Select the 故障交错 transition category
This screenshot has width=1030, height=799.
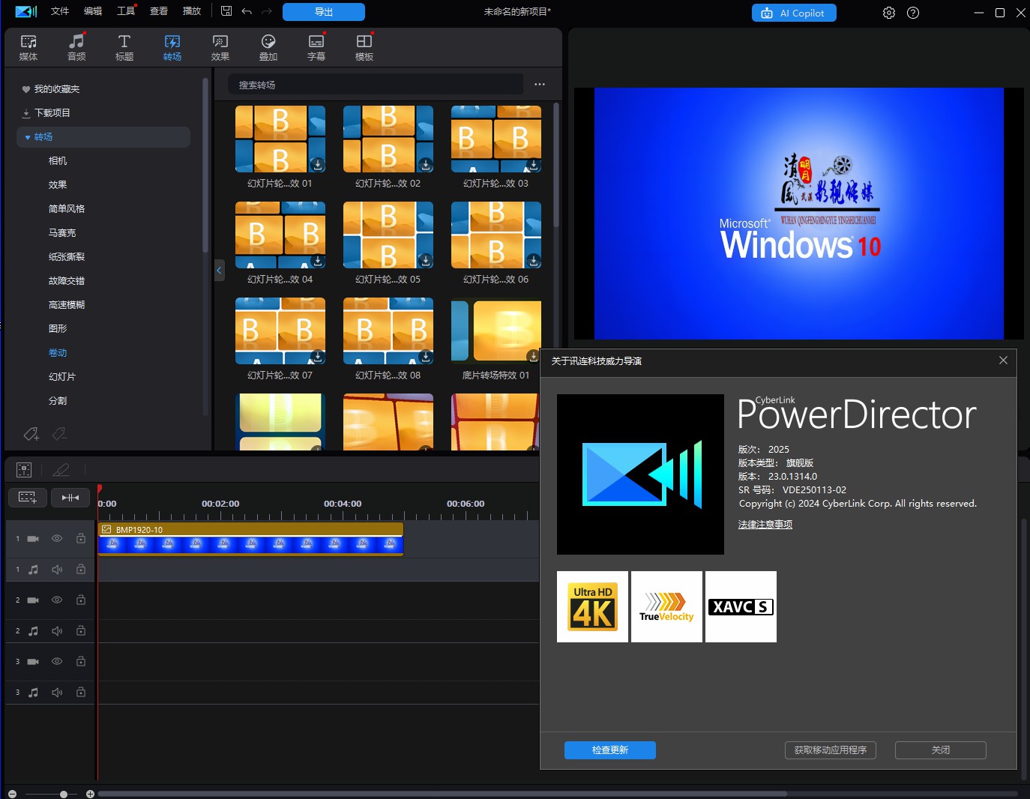coord(67,281)
